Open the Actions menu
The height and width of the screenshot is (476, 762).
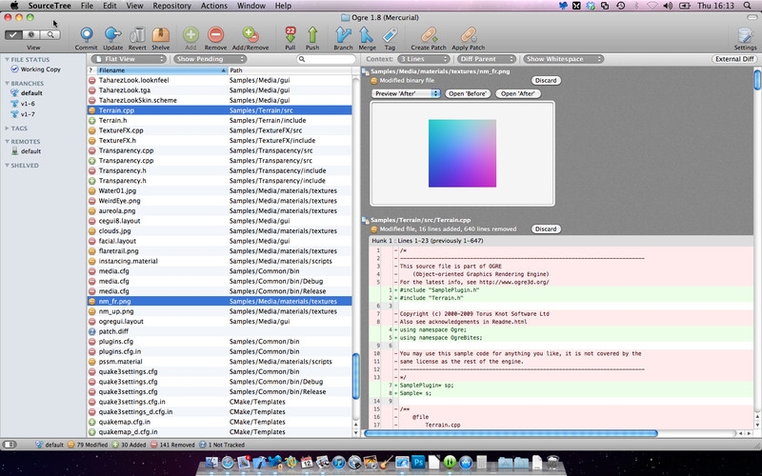coord(213,6)
